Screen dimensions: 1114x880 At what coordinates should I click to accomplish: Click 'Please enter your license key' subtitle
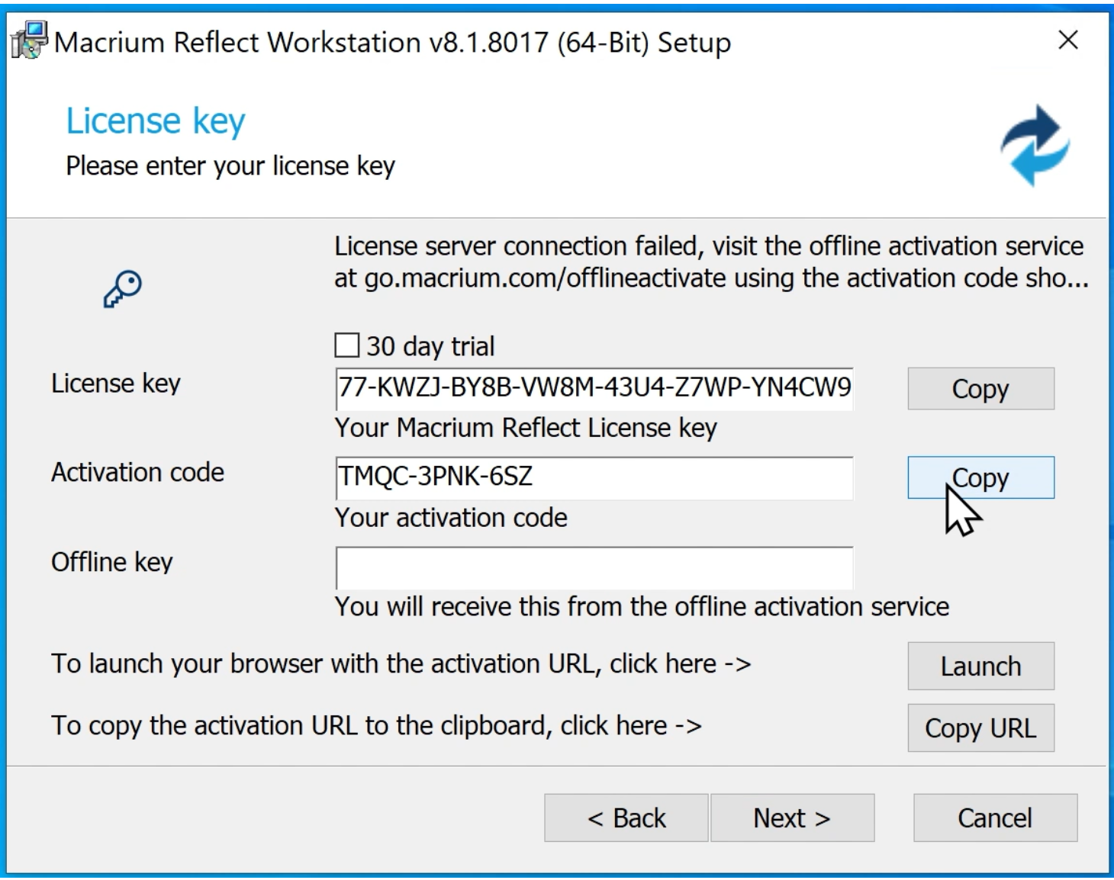point(230,166)
